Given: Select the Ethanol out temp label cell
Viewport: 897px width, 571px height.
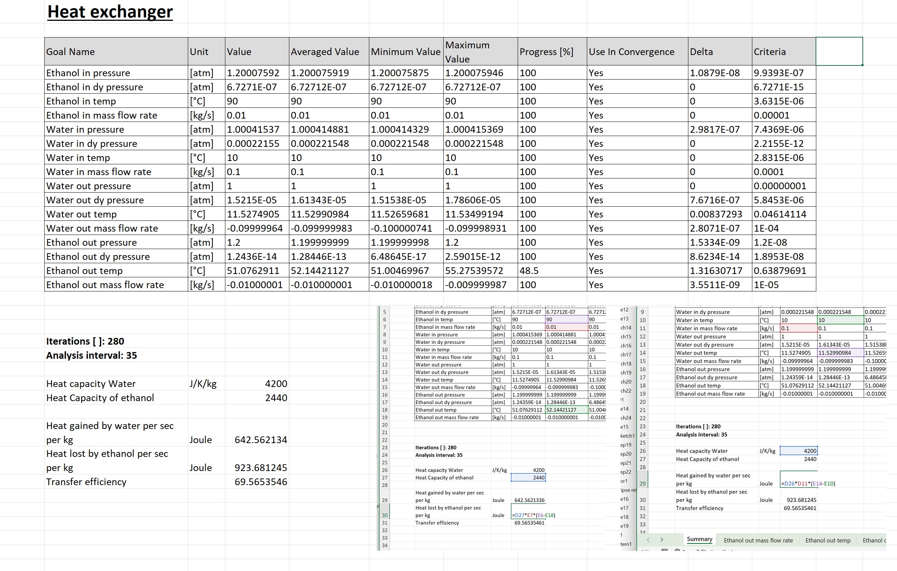Looking at the screenshot, I should pyautogui.click(x=116, y=271).
